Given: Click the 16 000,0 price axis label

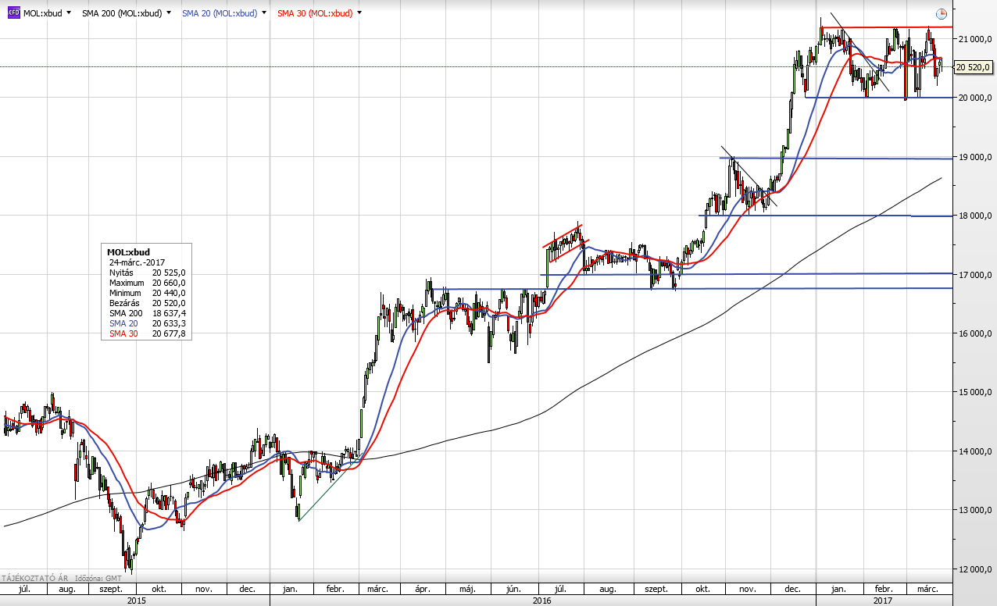Looking at the screenshot, I should pos(975,334).
